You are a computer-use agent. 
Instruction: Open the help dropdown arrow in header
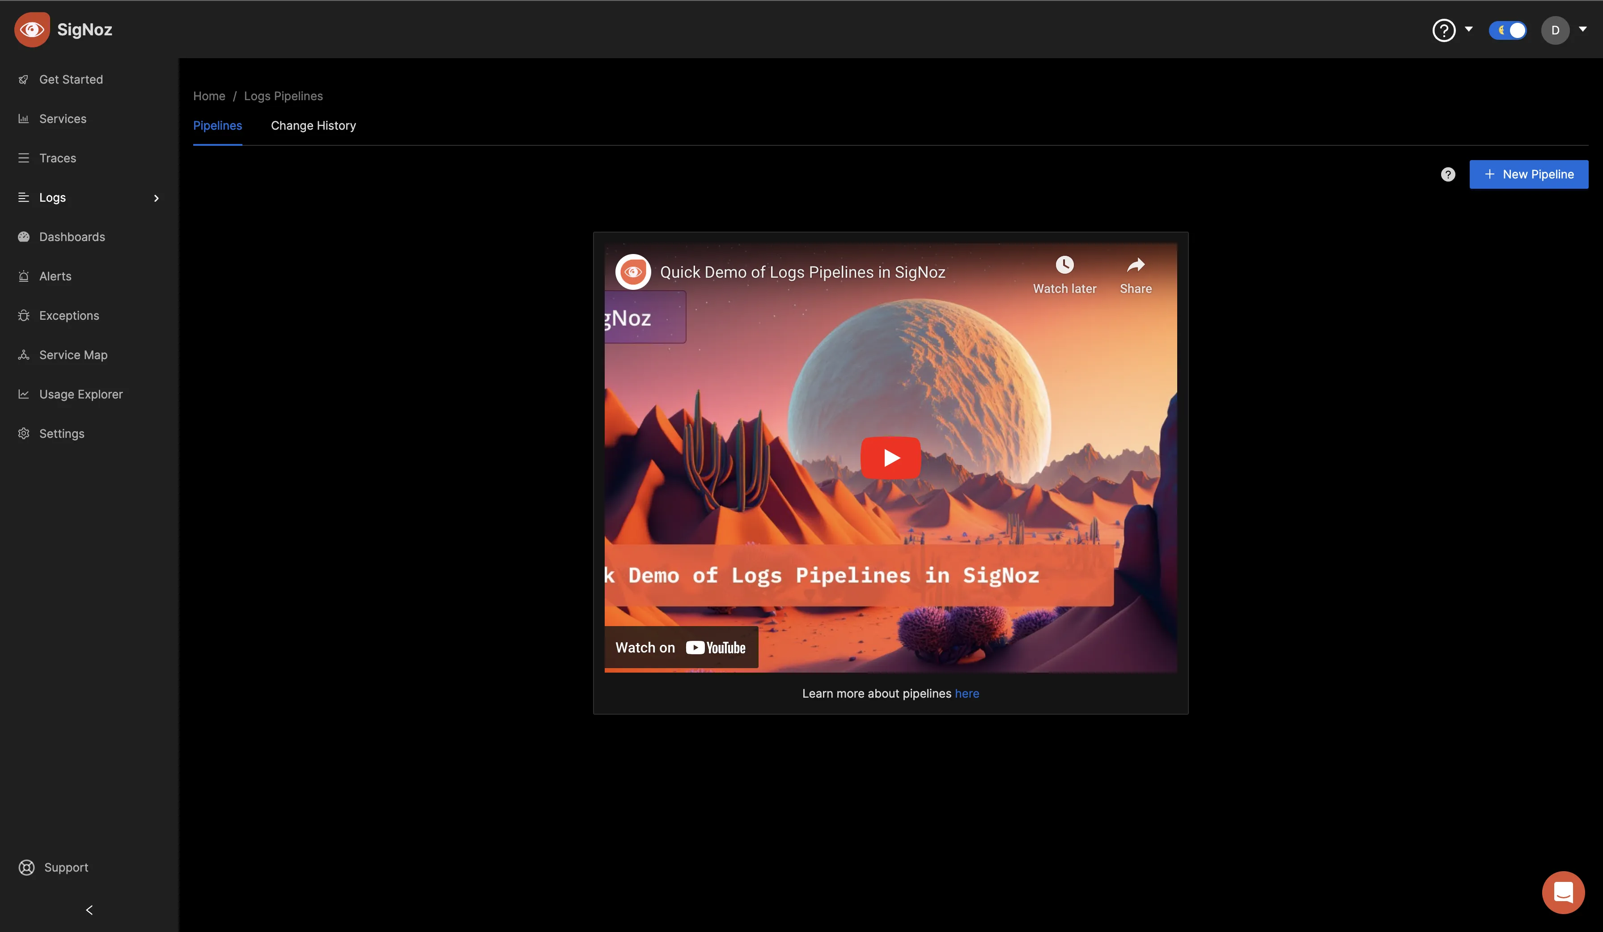[1469, 29]
